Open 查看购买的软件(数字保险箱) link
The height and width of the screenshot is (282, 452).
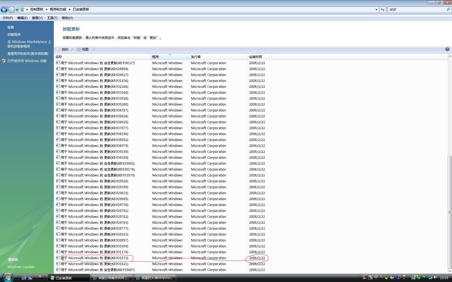pyautogui.click(x=28, y=54)
